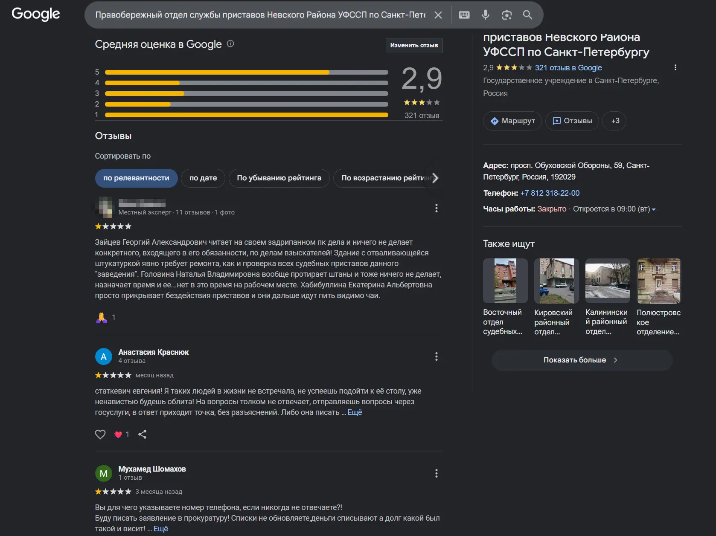Filter reviews by the 5-star rating bar
716x536 pixels.
(247, 72)
